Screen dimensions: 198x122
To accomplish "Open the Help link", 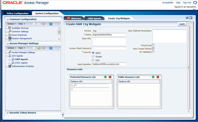I will pyautogui.click(x=178, y=3).
